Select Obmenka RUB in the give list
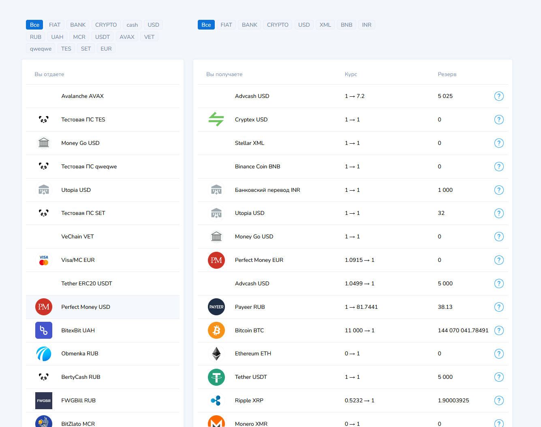Image resolution: width=541 pixels, height=427 pixels. click(80, 354)
